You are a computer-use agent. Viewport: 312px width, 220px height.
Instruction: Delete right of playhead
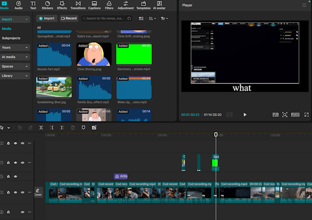[x=62, y=127]
